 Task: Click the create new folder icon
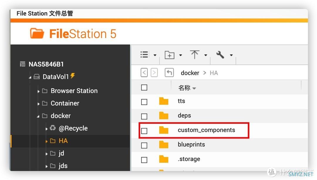[169, 55]
